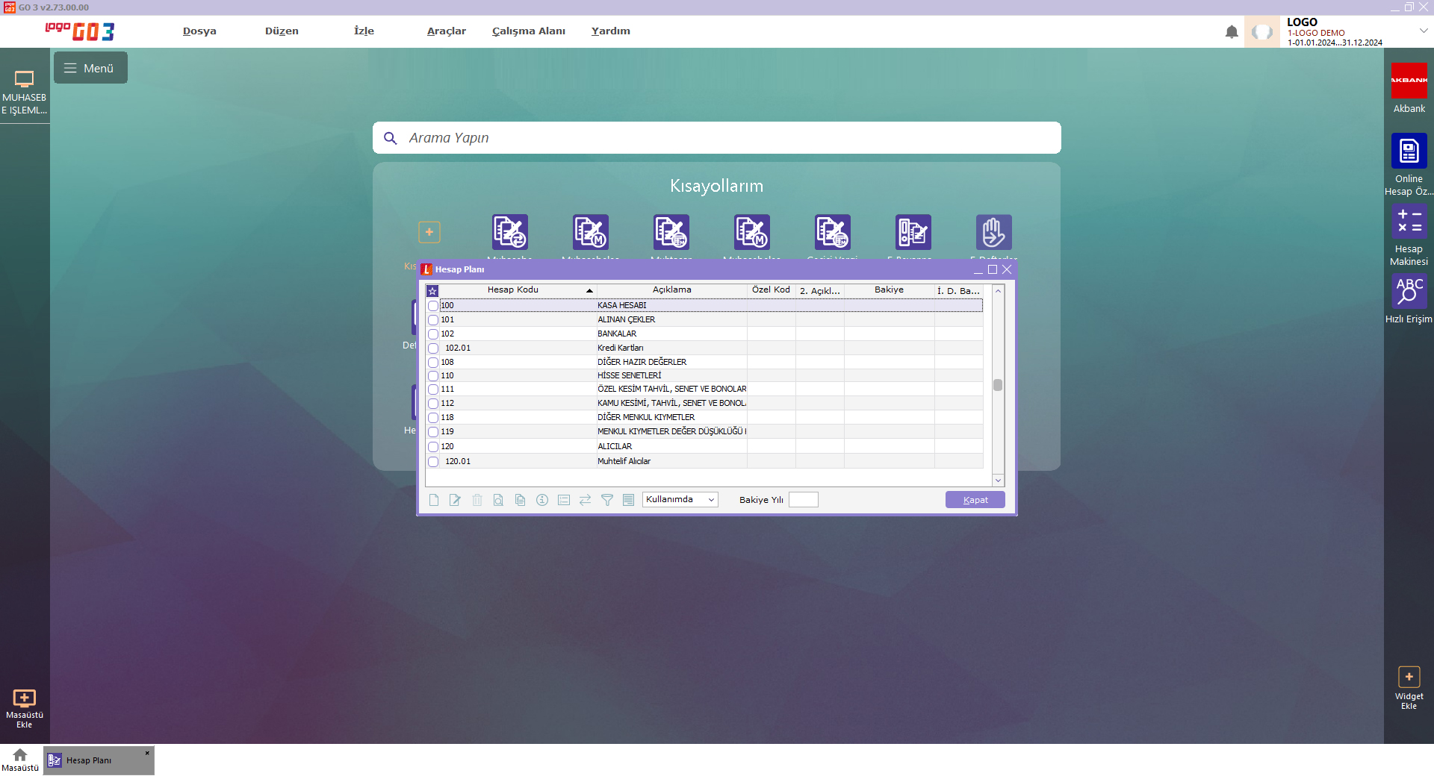Viewport: 1434px width, 776px height.
Task: Click the Bakiye Yılı input field
Action: [803, 500]
